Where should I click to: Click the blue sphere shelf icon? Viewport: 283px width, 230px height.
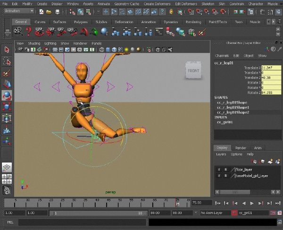(105, 32)
